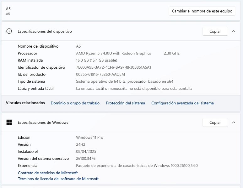Click the Vínculos relacionados label
This screenshot has width=243, height=188.
(x=25, y=103)
